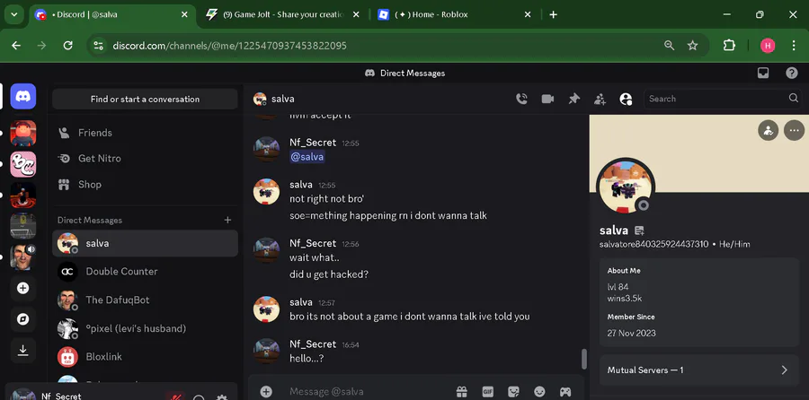Open user settings gear

(x=222, y=397)
